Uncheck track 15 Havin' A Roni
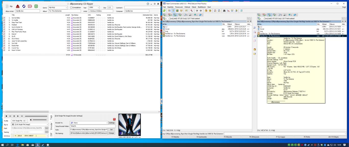 point(4,50)
